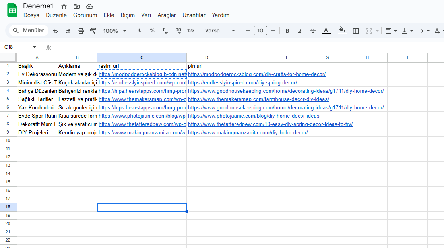Open themakersmap farmhouse-decor-diy-ideas link
This screenshot has width=444, height=248.
pos(258,99)
